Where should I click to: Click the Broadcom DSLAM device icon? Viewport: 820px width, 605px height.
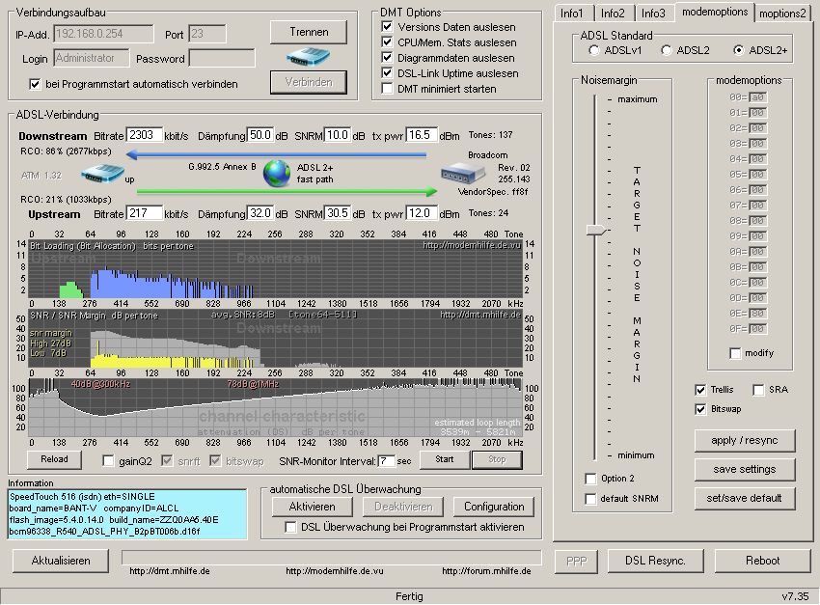(463, 173)
